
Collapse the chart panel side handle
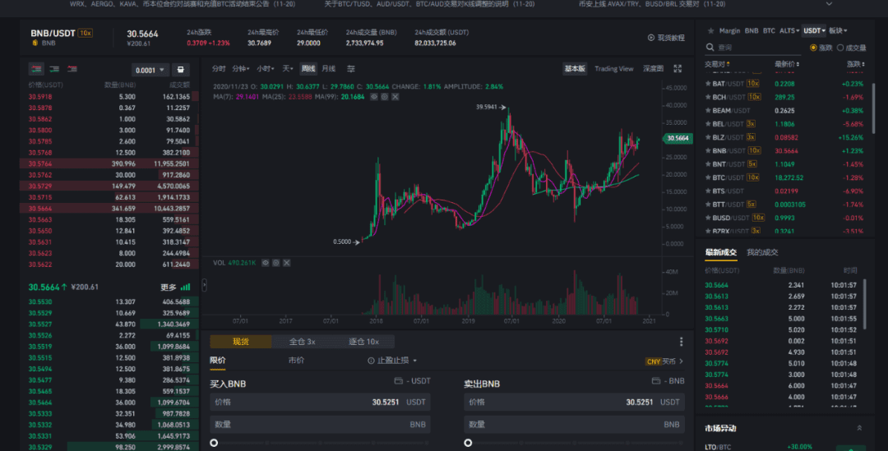click(x=204, y=285)
